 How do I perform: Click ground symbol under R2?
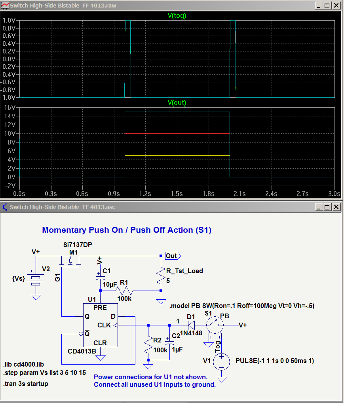click(148, 367)
